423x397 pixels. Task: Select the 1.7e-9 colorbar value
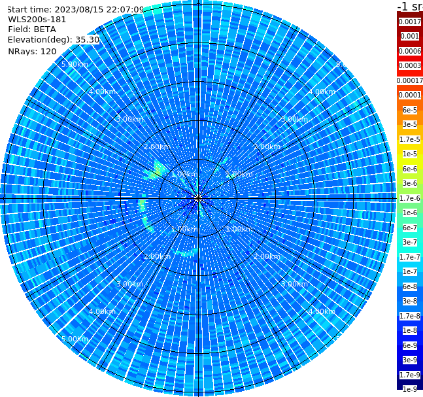[410, 375]
